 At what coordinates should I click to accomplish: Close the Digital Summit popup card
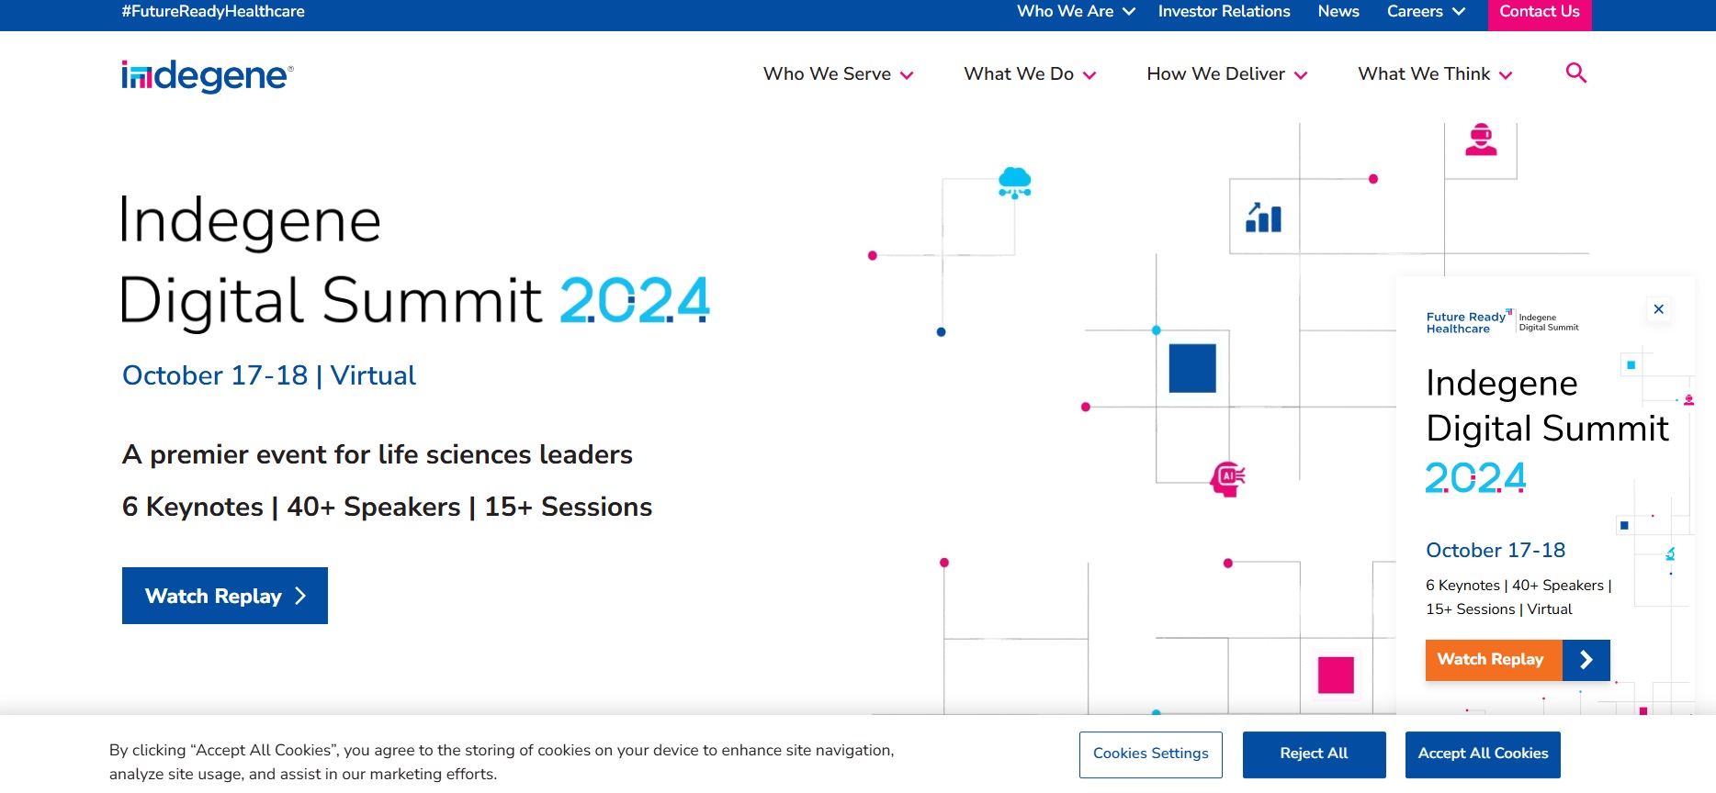coord(1658,309)
